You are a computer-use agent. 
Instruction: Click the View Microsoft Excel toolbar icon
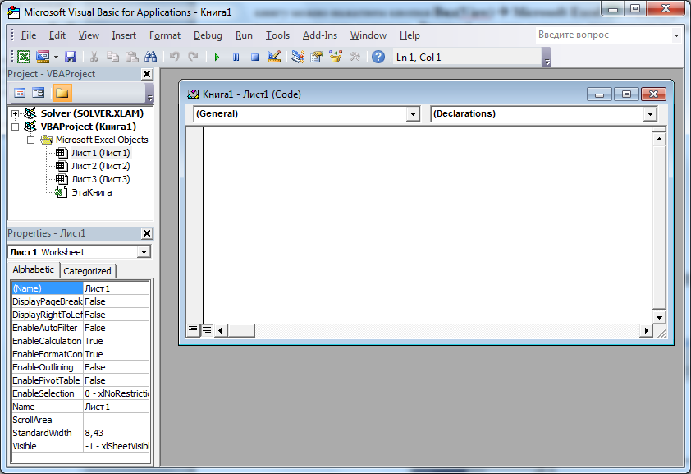pos(23,57)
